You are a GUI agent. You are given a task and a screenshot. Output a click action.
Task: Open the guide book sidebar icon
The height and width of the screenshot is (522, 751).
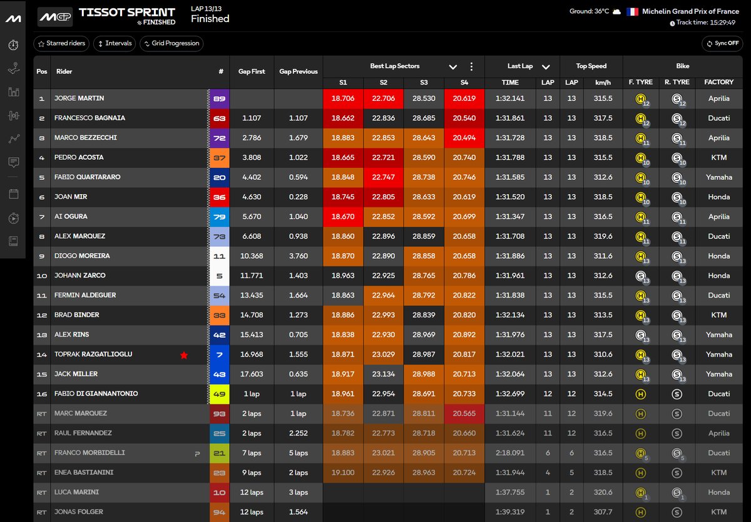point(13,241)
